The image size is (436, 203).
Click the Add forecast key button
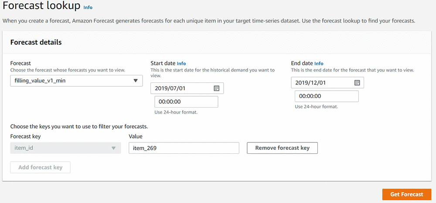pyautogui.click(x=40, y=167)
